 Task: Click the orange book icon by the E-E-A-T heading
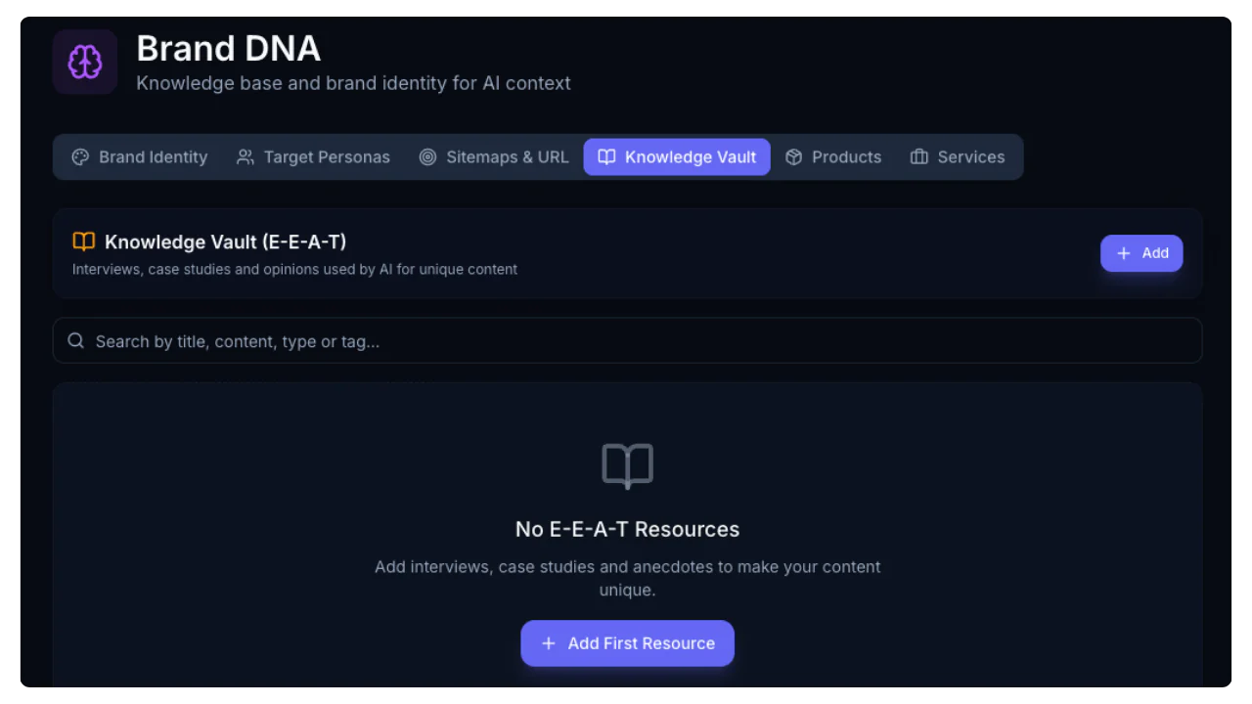pos(84,242)
